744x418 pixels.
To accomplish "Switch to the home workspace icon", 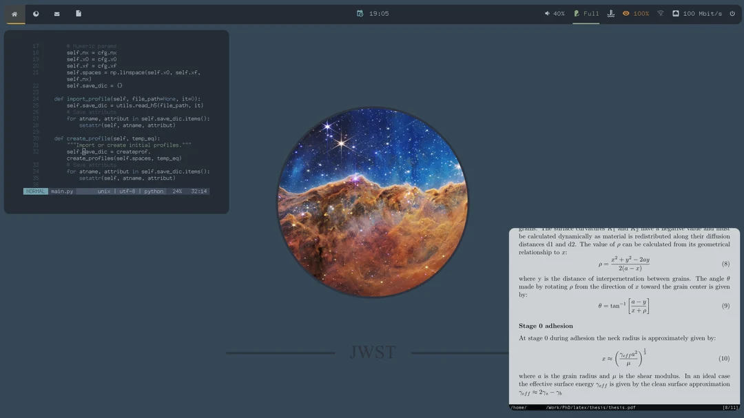I will [x=14, y=14].
